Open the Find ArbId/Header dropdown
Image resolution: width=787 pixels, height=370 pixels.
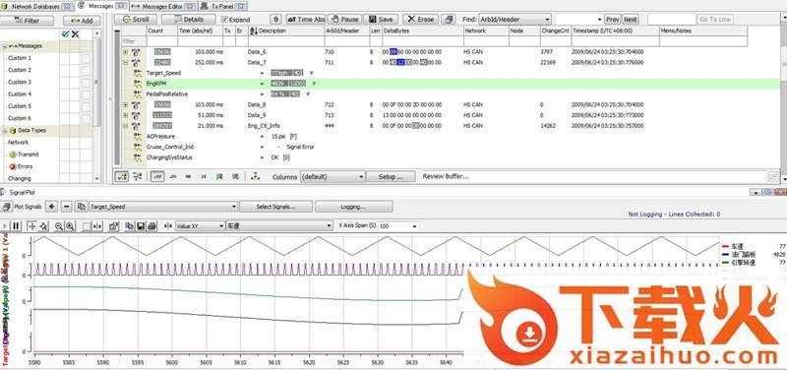point(547,19)
